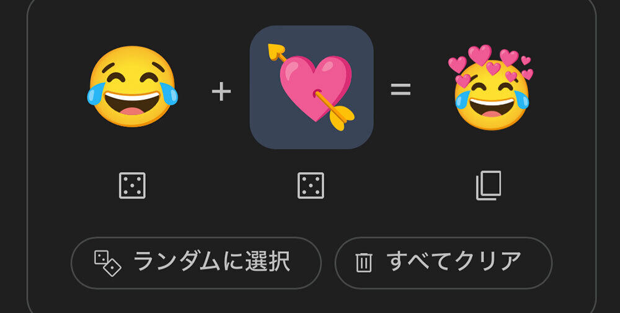
Task: Select the heart with arrow emoji
Action: pos(311,87)
